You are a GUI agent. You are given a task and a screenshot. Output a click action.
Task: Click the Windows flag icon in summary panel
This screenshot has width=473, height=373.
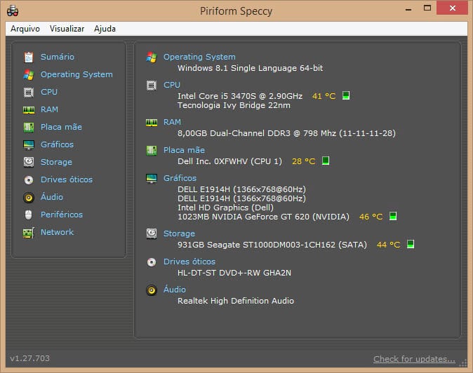152,57
